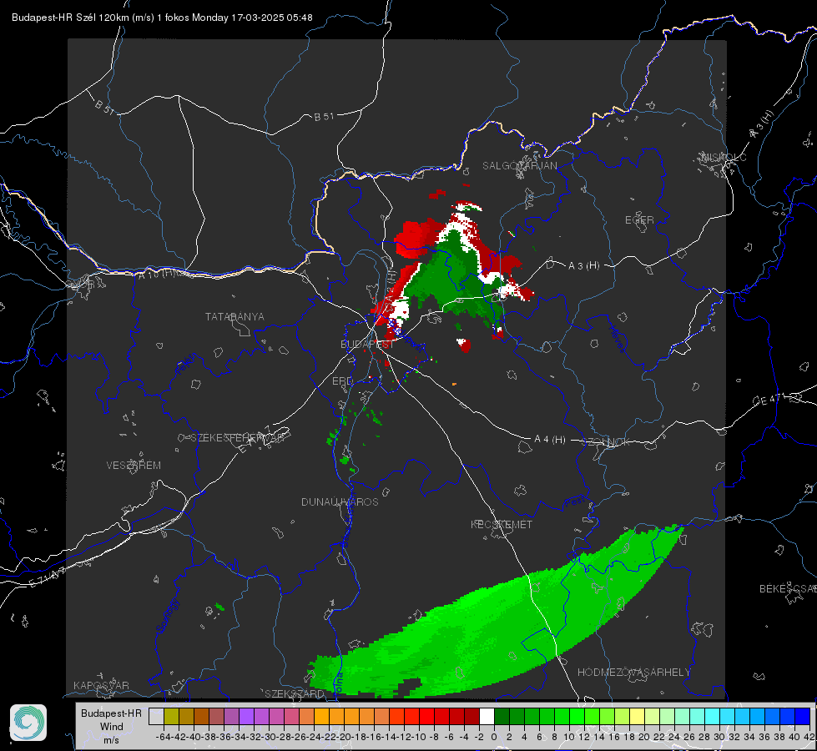This screenshot has width=817, height=751.
Task: Select the dark green swatch between 0 and 2
Action: click(x=502, y=717)
